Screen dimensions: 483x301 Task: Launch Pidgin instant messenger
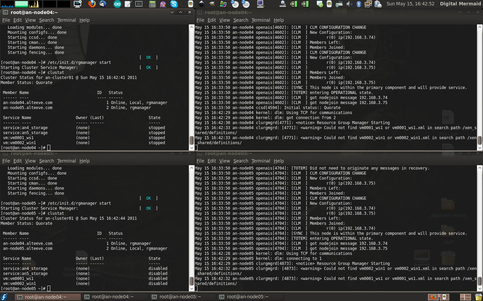163,4
